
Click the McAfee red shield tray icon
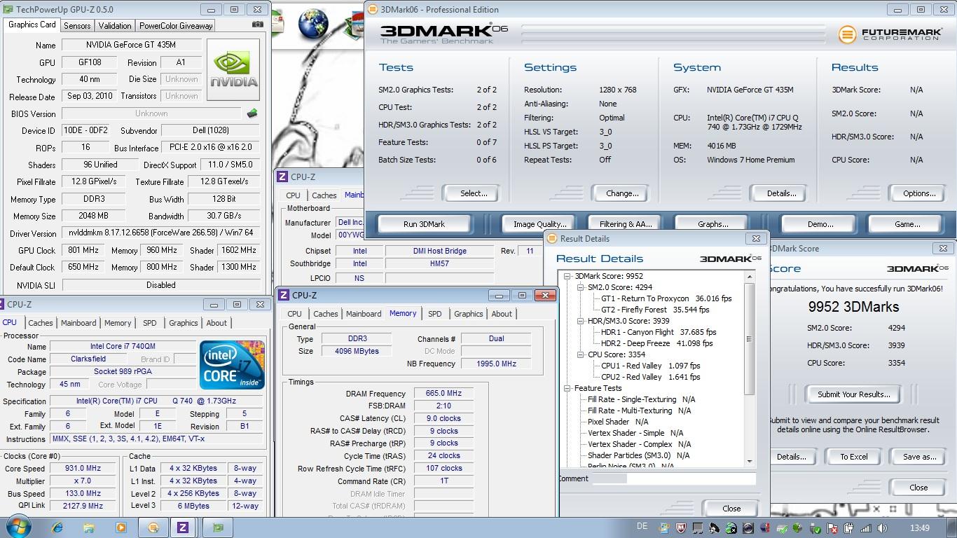pyautogui.click(x=680, y=528)
